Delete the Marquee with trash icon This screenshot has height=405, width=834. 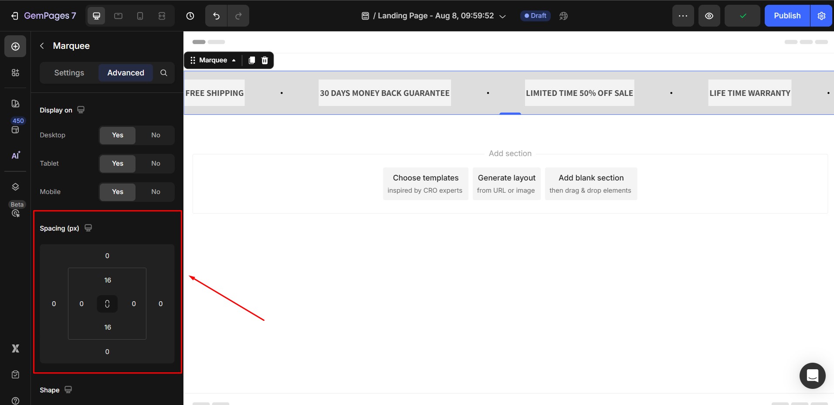[264, 60]
